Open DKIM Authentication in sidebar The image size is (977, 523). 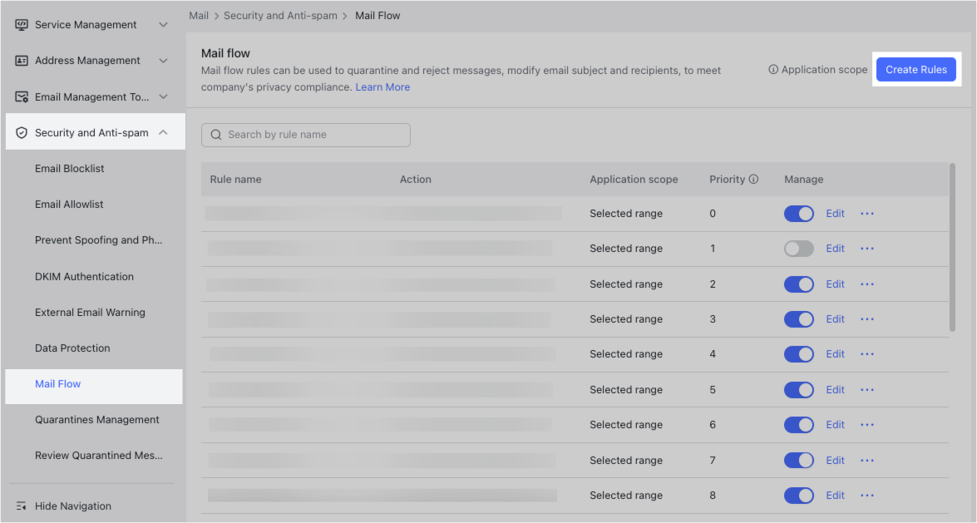(84, 276)
